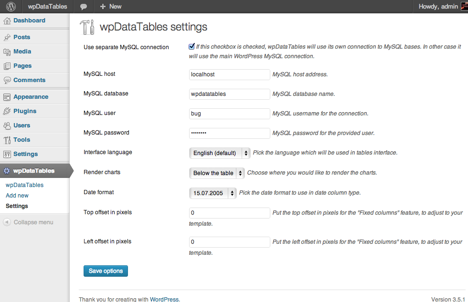Open the Users menu label

pos(22,125)
